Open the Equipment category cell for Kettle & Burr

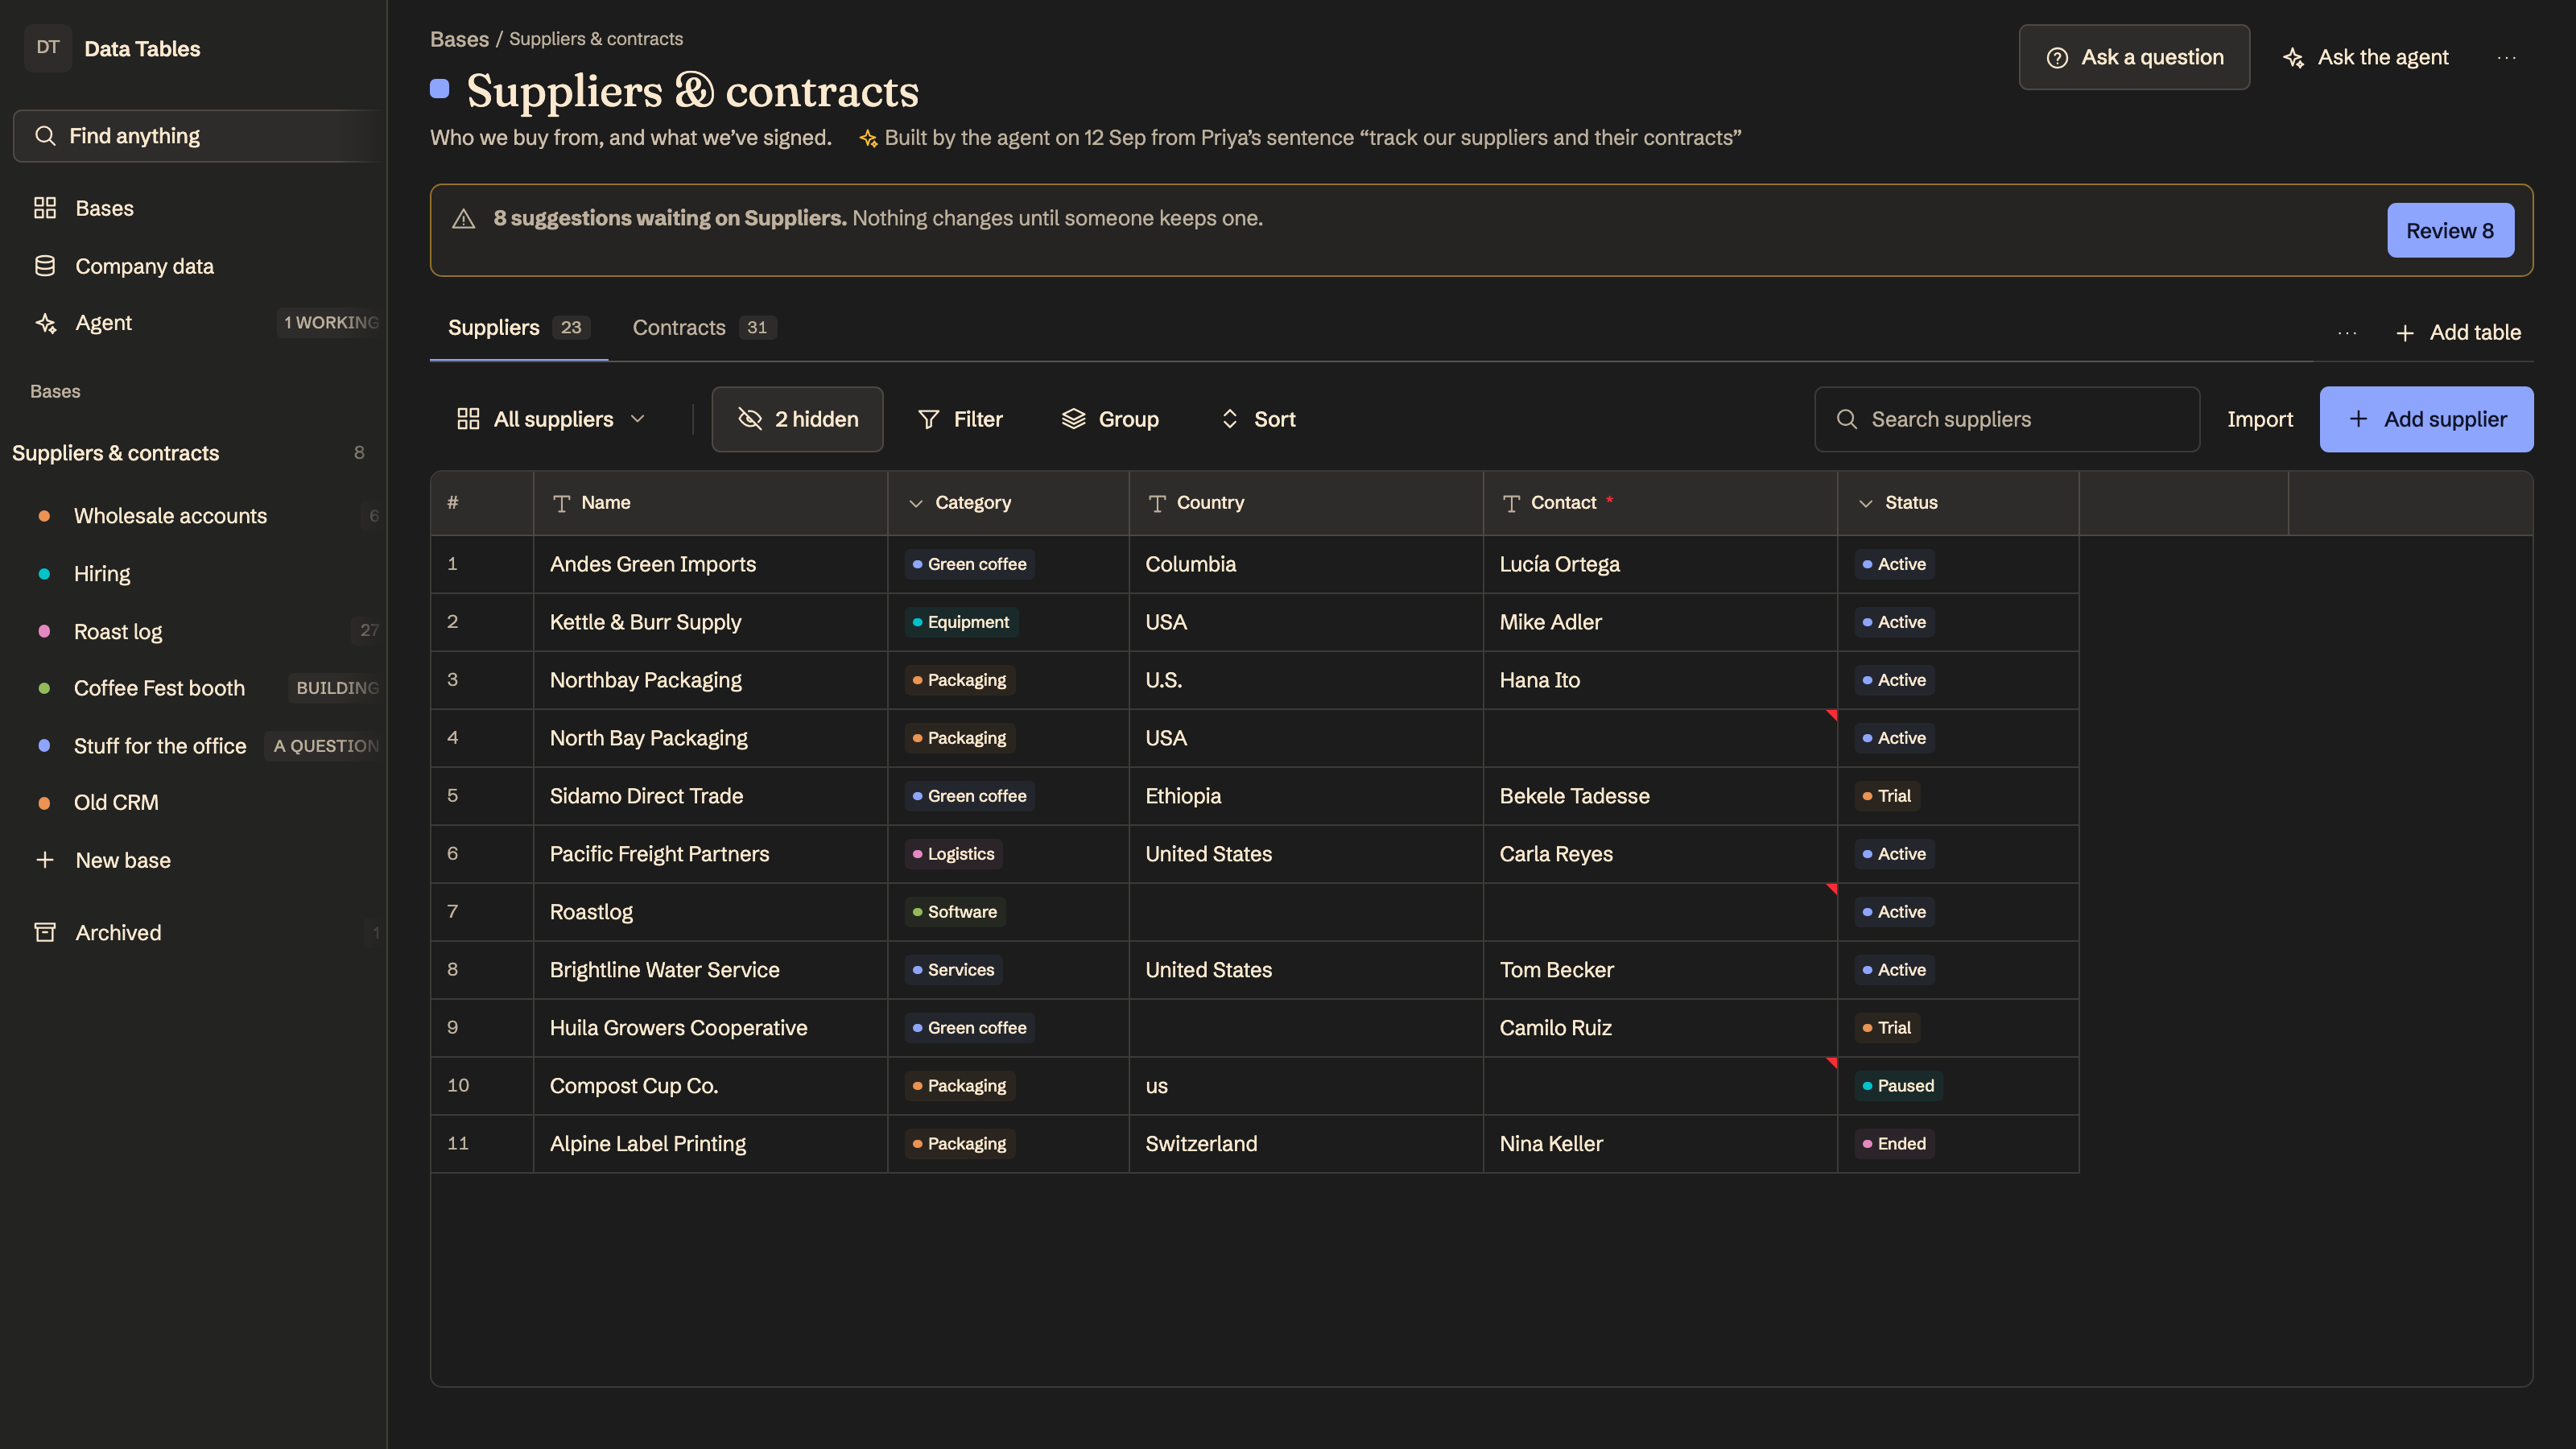pyautogui.click(x=1008, y=622)
